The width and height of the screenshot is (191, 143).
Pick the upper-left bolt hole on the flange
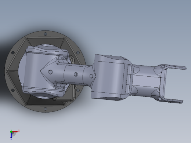point(13,53)
